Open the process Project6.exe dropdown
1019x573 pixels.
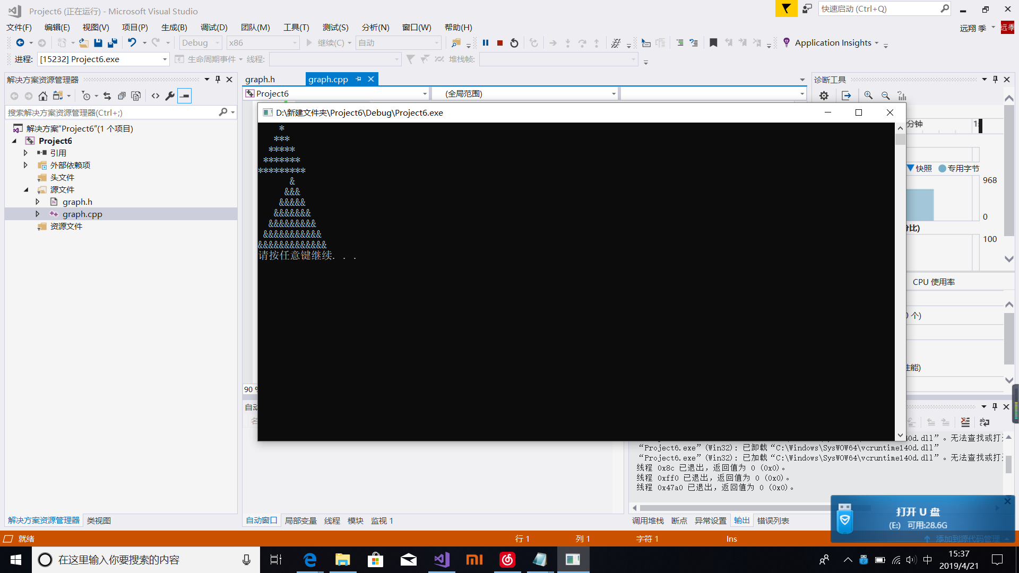(165, 59)
